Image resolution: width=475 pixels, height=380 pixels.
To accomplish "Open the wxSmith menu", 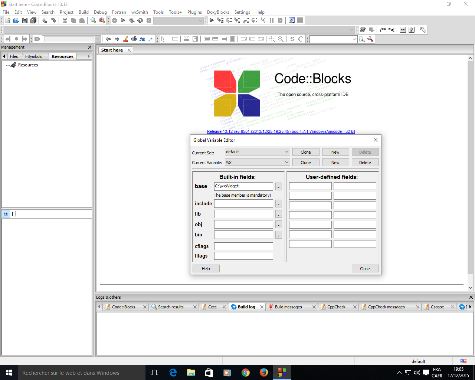I will pyautogui.click(x=140, y=12).
